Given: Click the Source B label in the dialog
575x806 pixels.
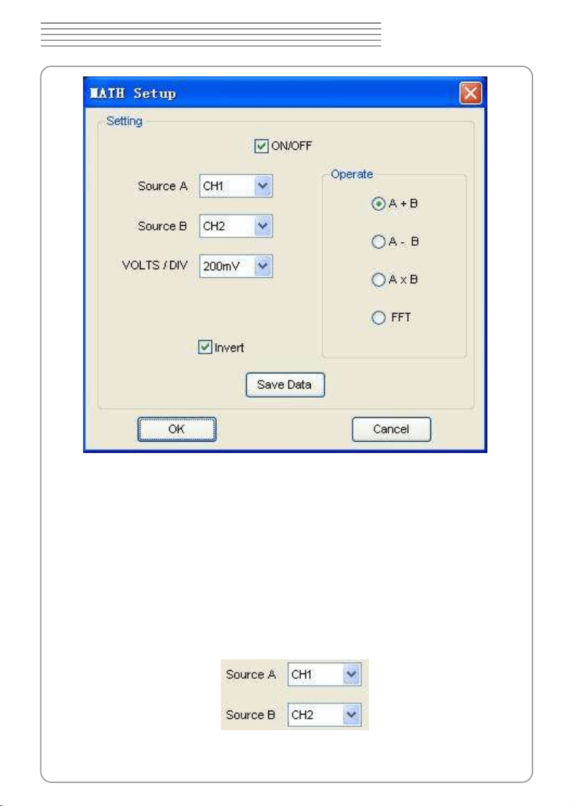Looking at the screenshot, I should click(x=162, y=226).
